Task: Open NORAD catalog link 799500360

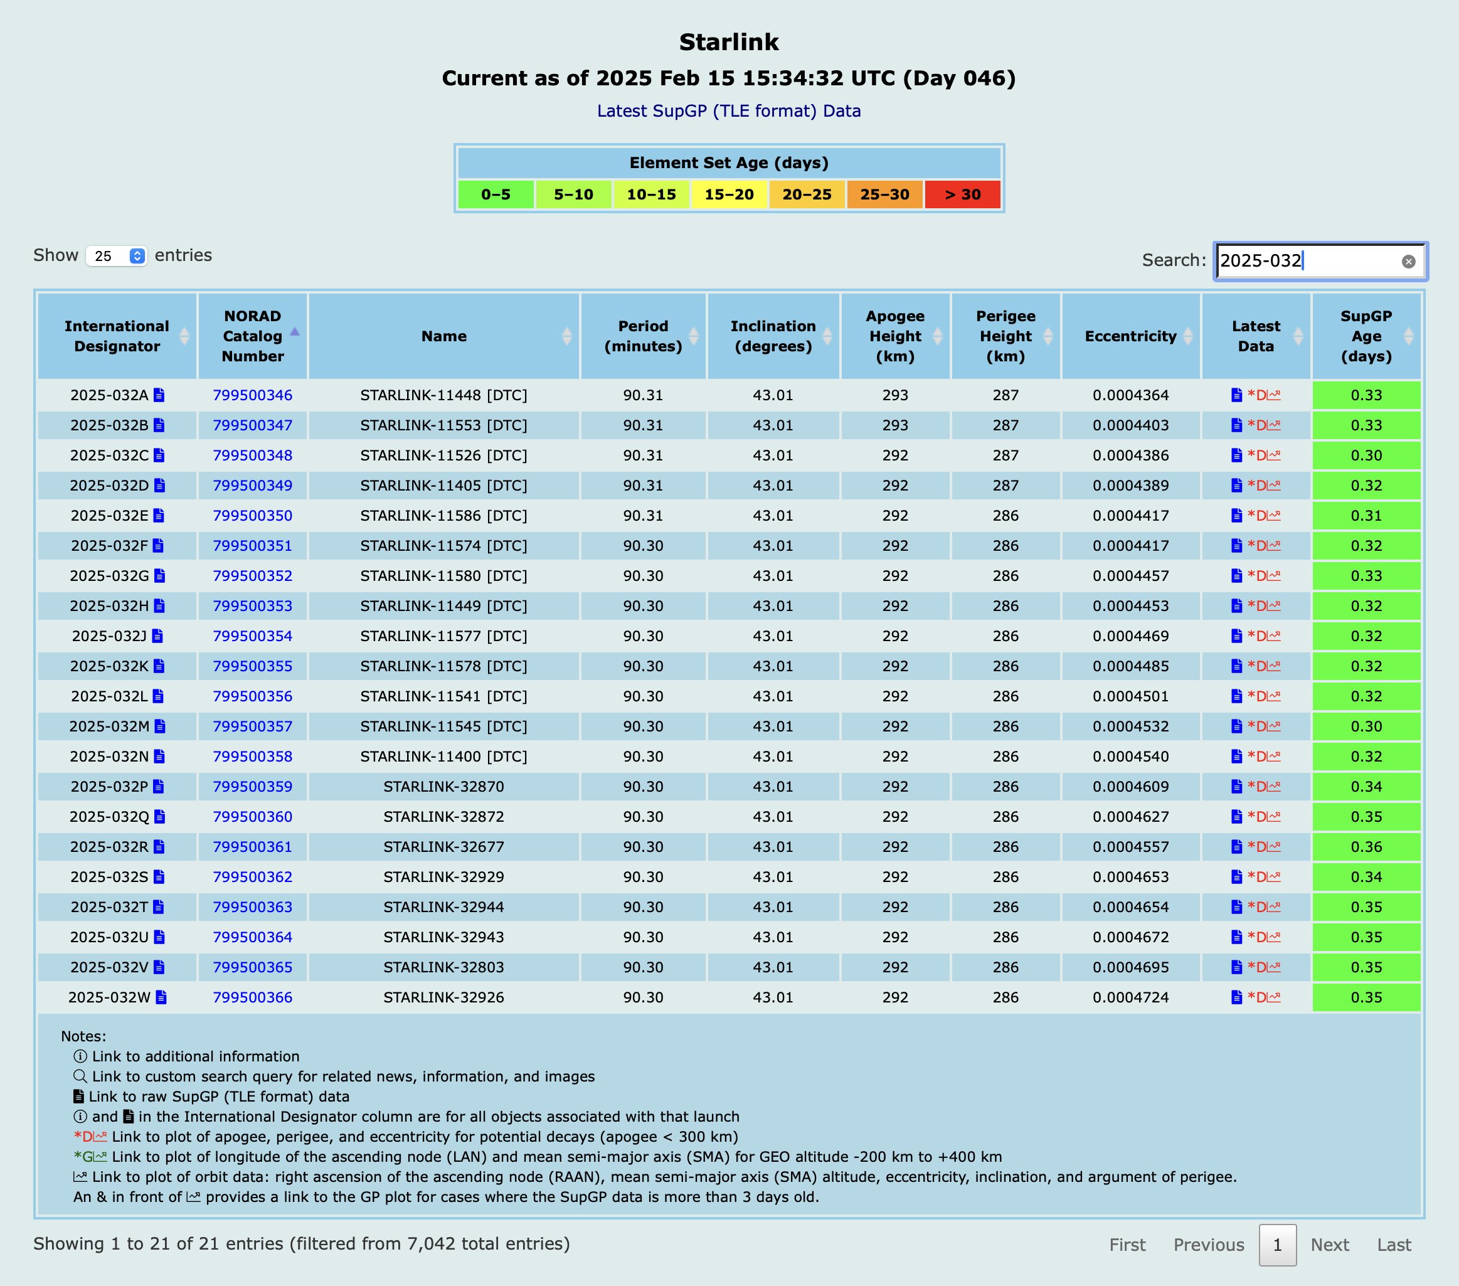Action: tap(253, 816)
